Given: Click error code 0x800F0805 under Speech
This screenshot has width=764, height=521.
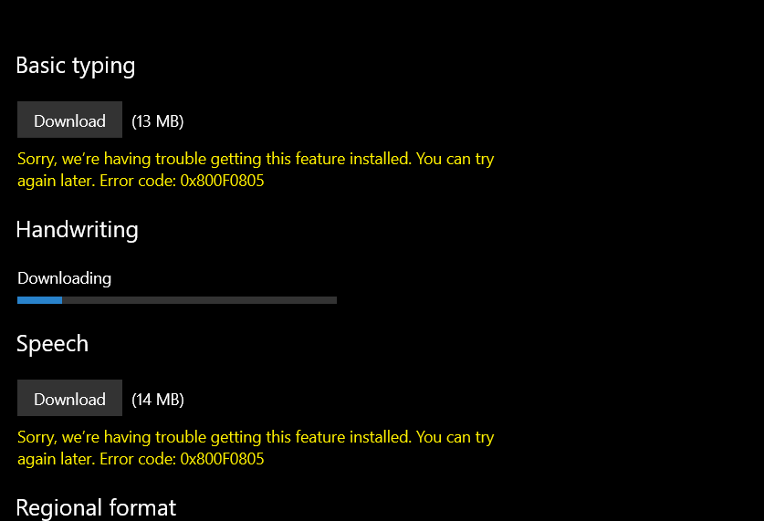Looking at the screenshot, I should [x=222, y=459].
